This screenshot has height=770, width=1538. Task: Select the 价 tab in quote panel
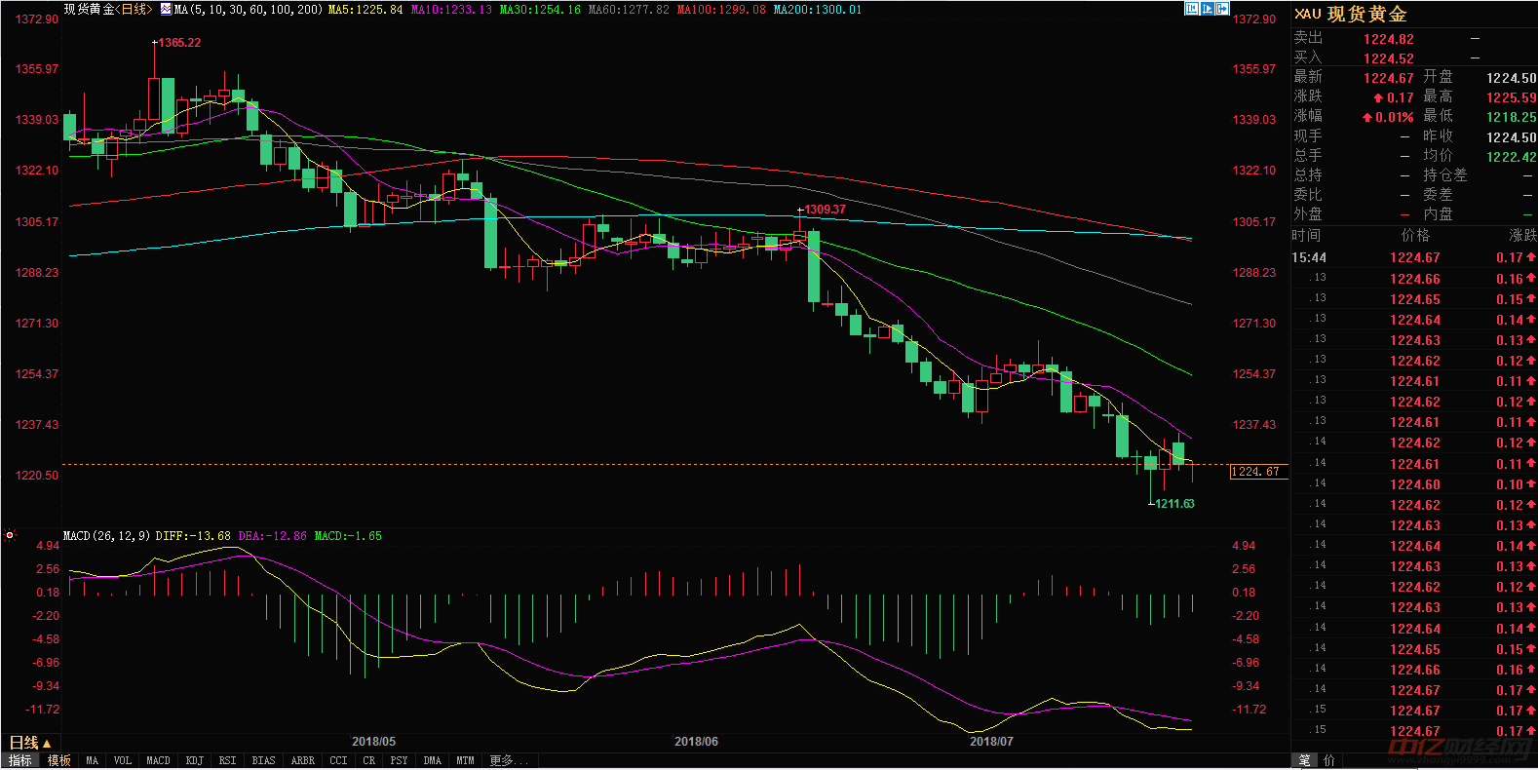[1329, 760]
